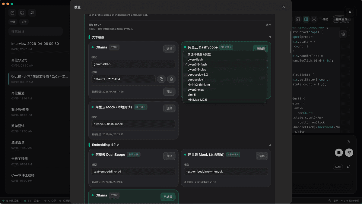Click the green dot next to Ollama text model
This screenshot has width=362, height=204.
93,47
